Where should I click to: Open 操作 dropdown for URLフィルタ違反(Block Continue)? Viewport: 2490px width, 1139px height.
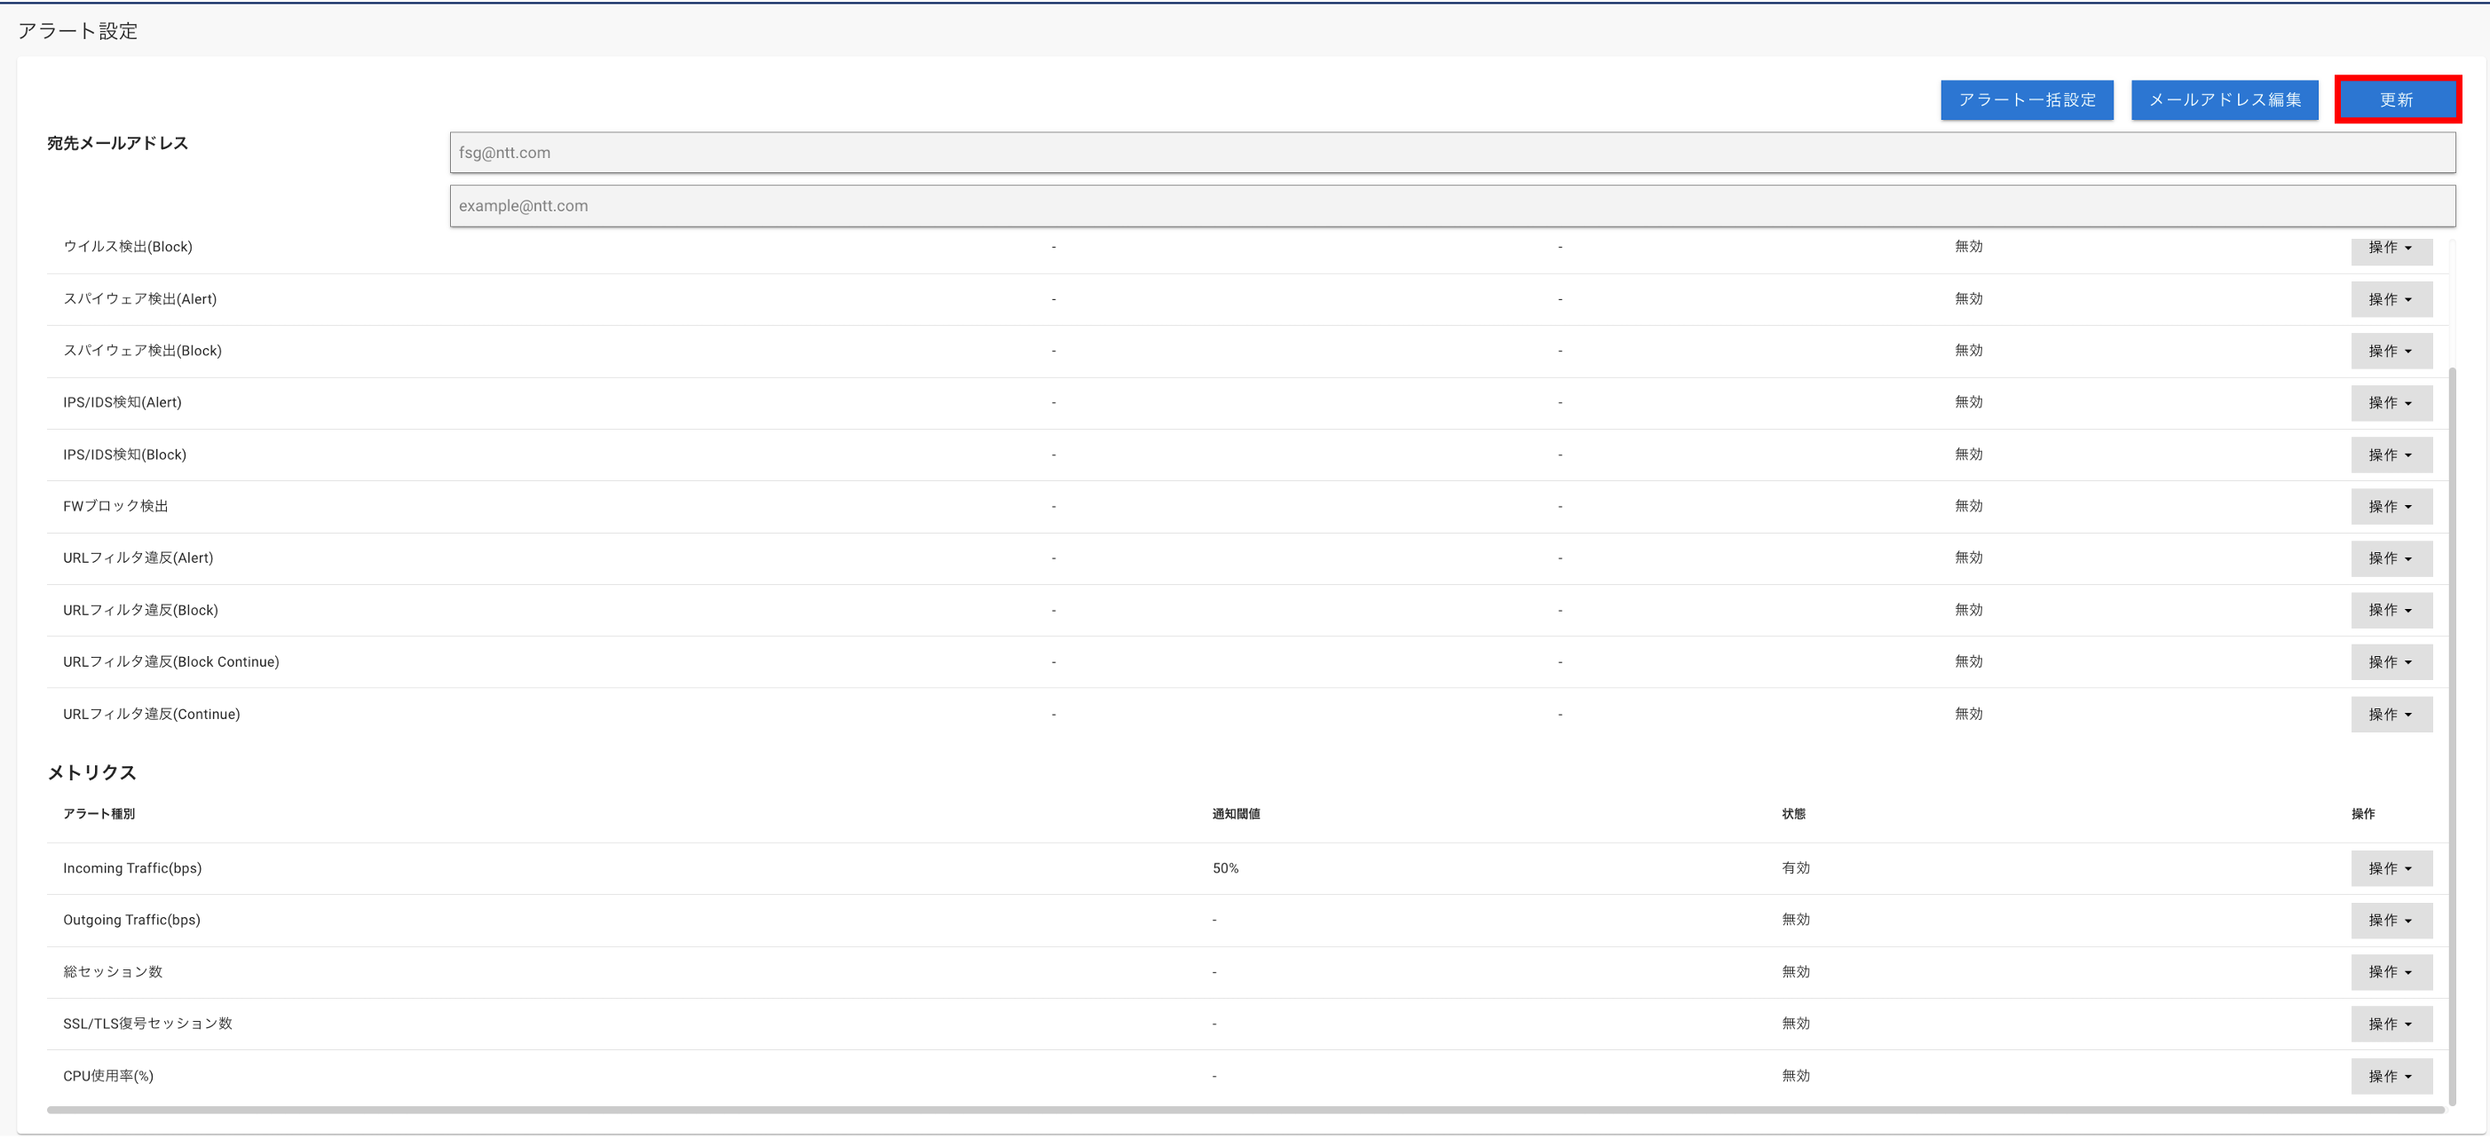(x=2391, y=662)
